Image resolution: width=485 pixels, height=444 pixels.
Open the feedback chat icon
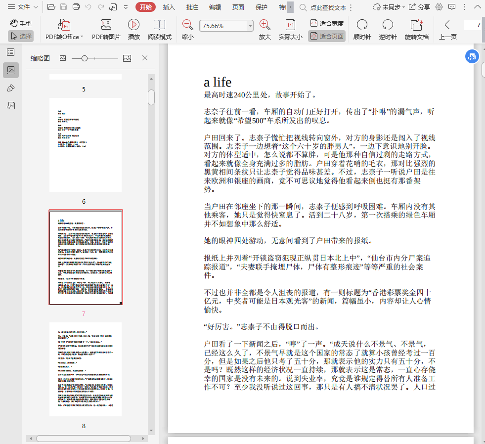coord(452,7)
